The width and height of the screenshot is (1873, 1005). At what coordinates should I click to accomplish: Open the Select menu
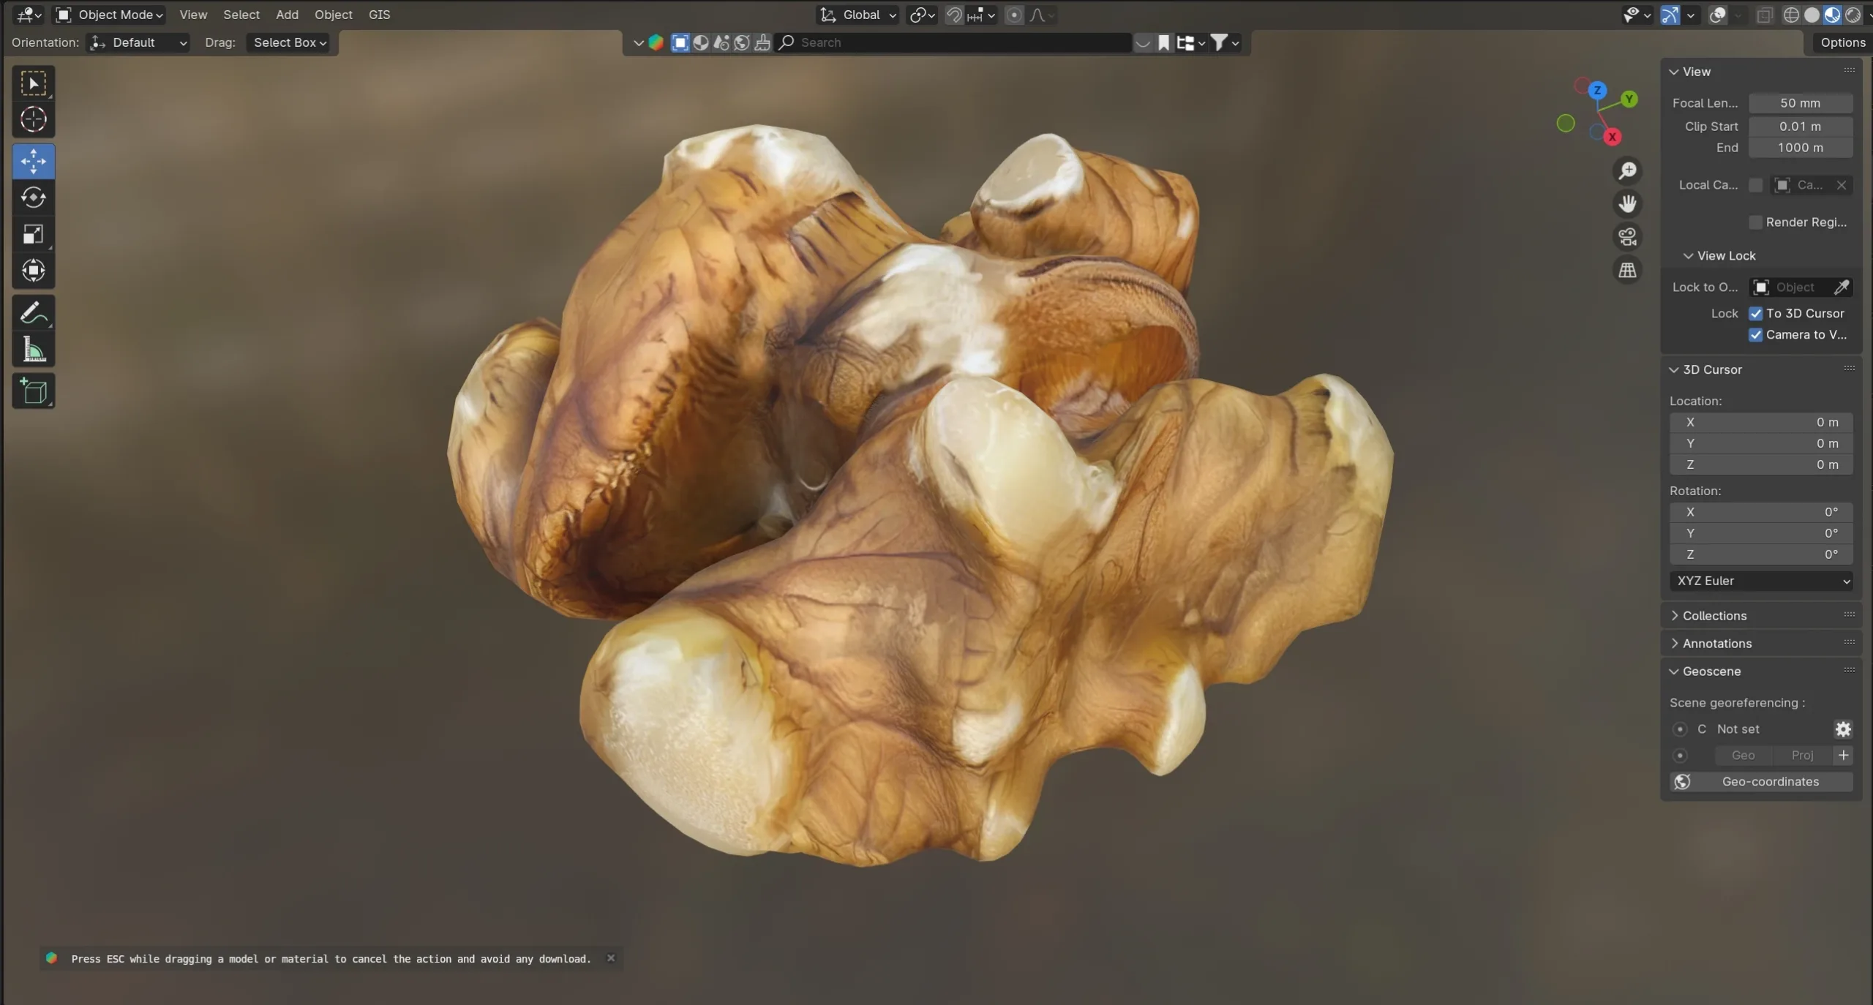[x=241, y=15]
